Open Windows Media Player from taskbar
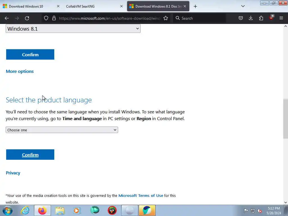The height and width of the screenshot is (216, 288). [77, 210]
